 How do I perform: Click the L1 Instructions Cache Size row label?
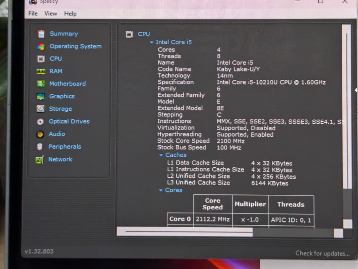[206, 170]
